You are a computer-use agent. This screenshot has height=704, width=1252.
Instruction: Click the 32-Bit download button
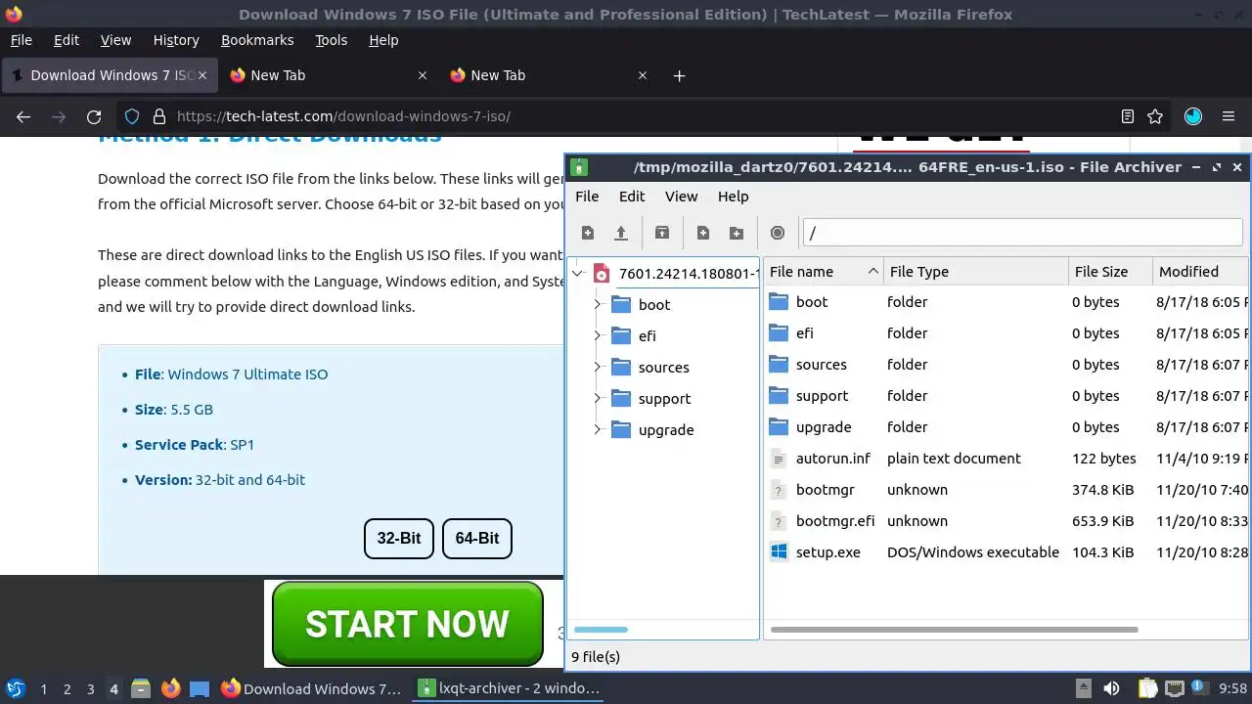(399, 539)
